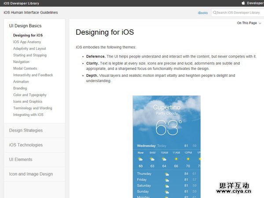
Task: Open Interactivity and Feedback page
Action: click(x=33, y=75)
